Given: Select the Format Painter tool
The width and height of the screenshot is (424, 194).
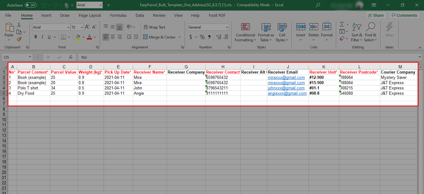Looking at the screenshot, I should pos(18,39).
